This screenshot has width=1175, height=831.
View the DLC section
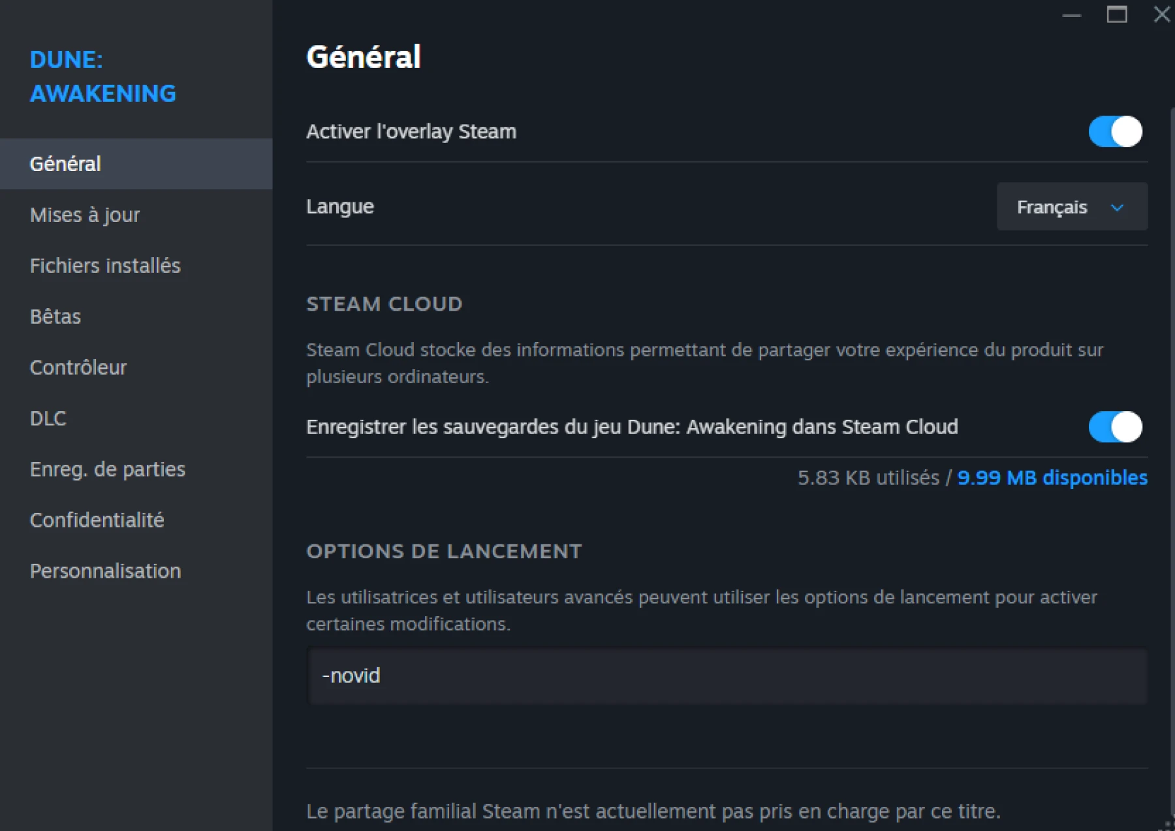tap(47, 418)
